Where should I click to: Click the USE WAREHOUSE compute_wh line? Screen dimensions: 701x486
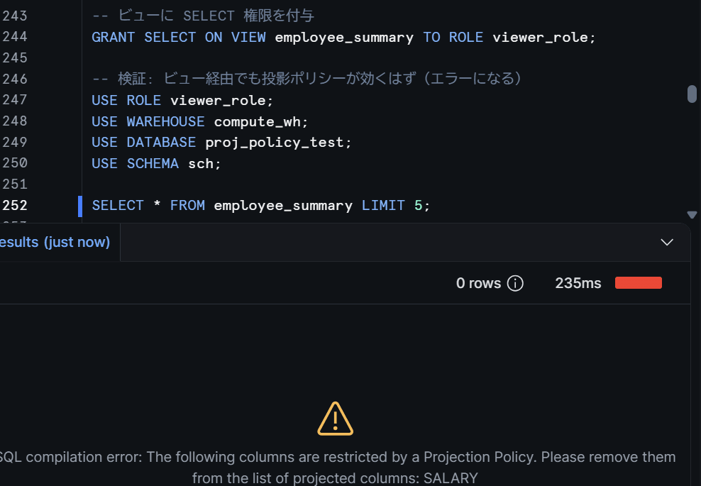tap(199, 121)
